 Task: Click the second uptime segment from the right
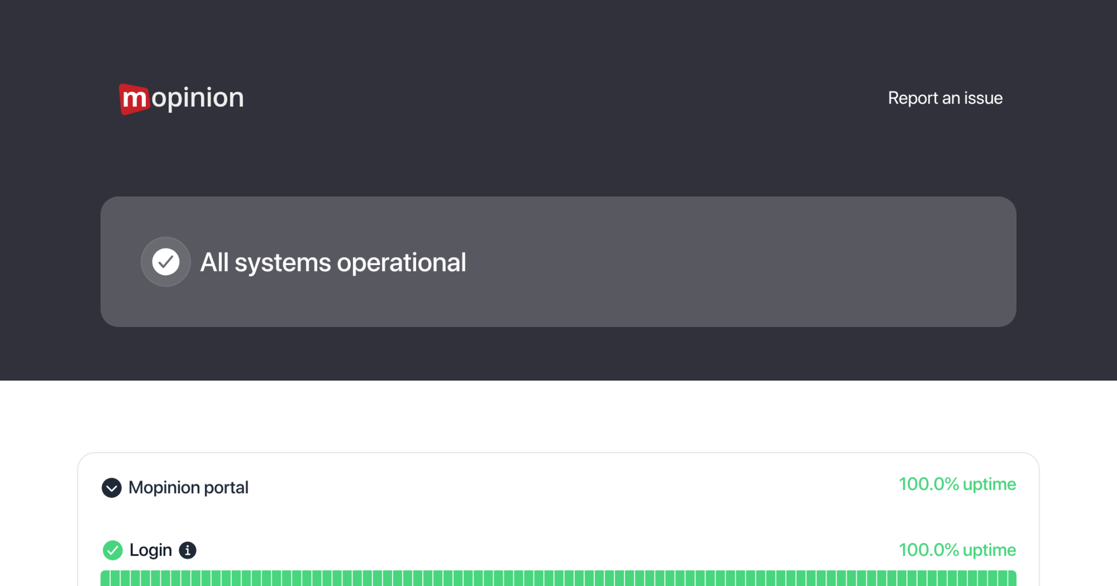coord(1003,579)
